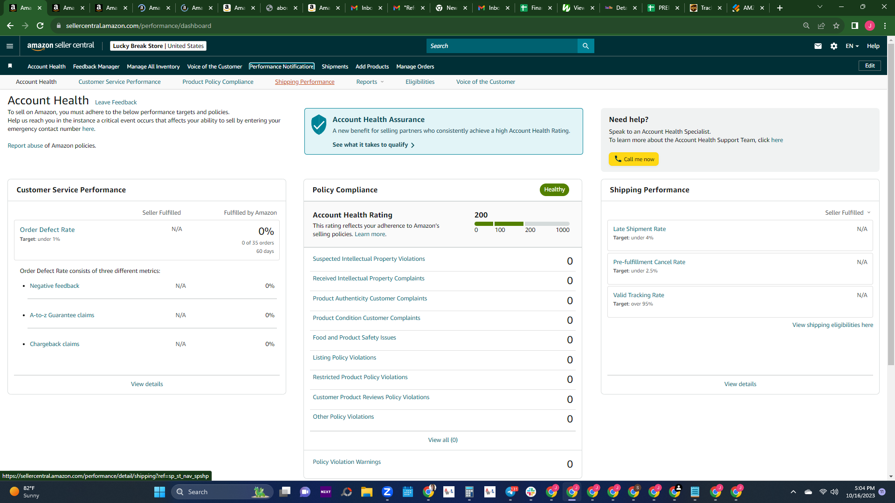This screenshot has width=895, height=503.
Task: Open the Seller Central hamburger menu
Action: point(10,46)
